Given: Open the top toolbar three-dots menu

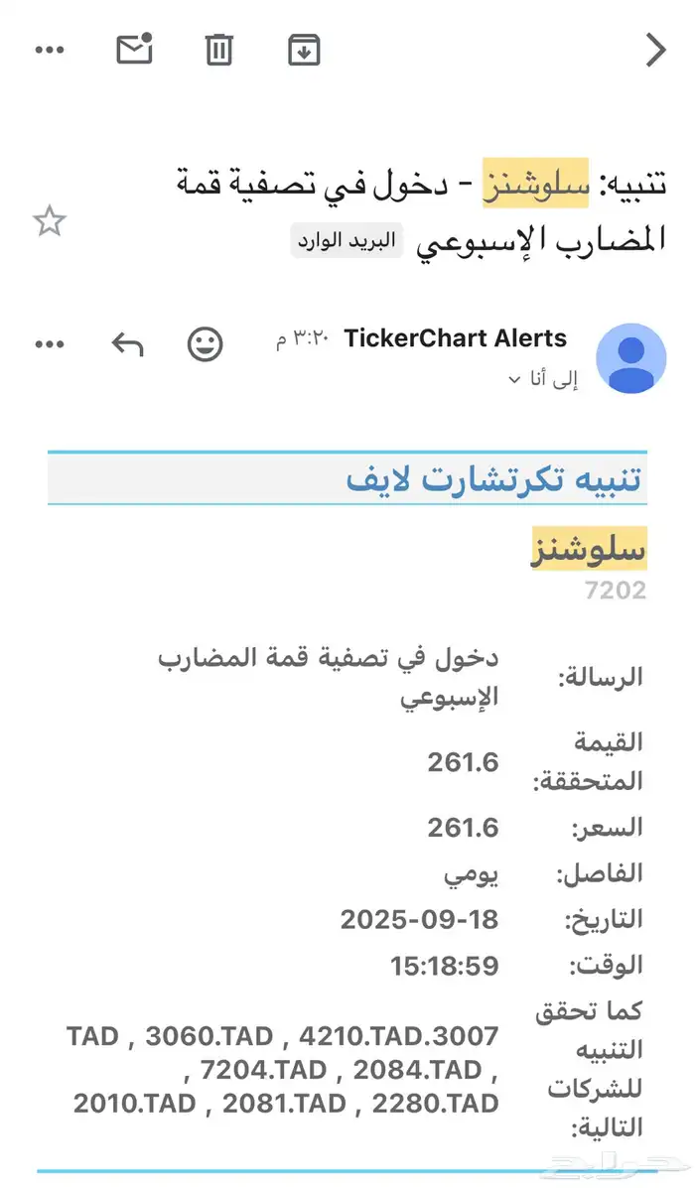Looking at the screenshot, I should click(x=50, y=50).
